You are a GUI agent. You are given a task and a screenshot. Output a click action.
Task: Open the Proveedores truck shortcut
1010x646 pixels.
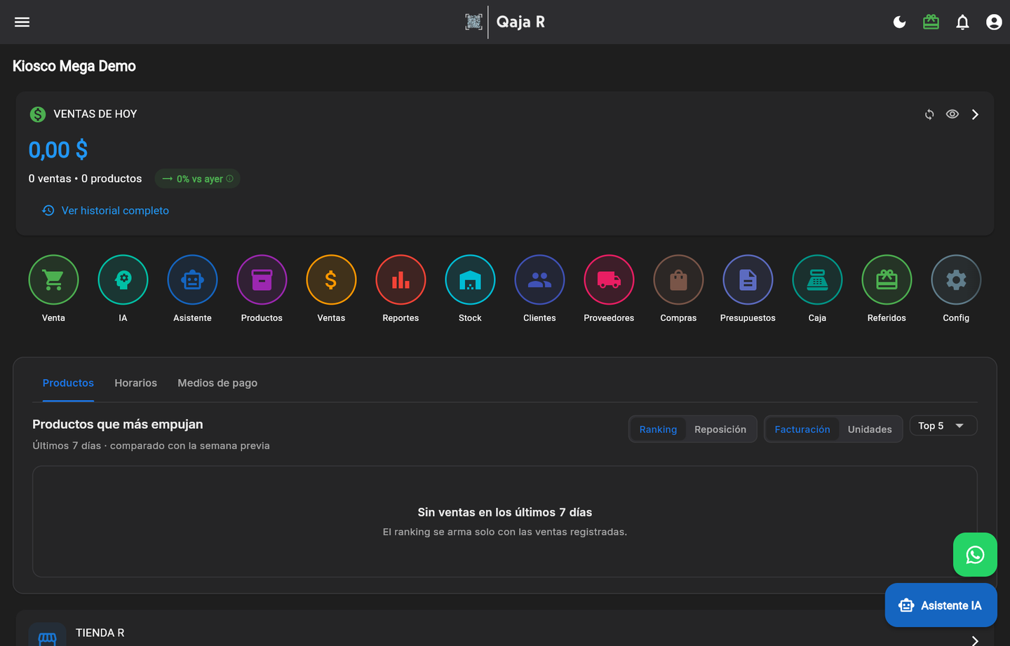[609, 280]
